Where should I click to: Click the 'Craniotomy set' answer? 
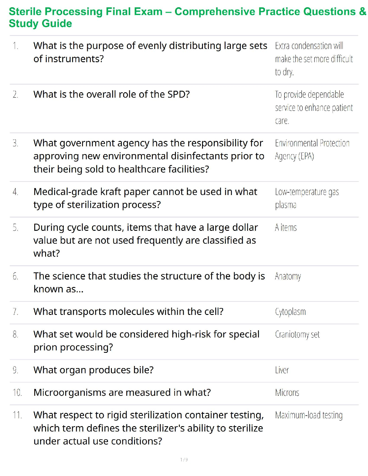coord(297,334)
